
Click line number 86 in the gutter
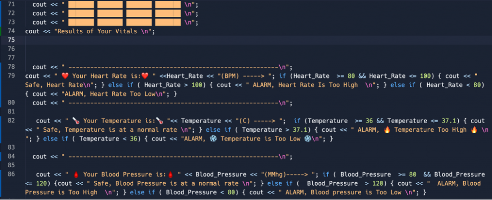(x=11, y=175)
